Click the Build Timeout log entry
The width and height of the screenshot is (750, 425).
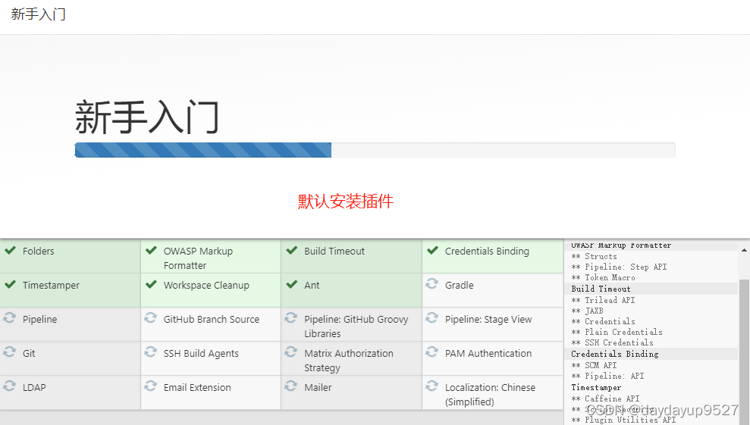[x=601, y=289]
